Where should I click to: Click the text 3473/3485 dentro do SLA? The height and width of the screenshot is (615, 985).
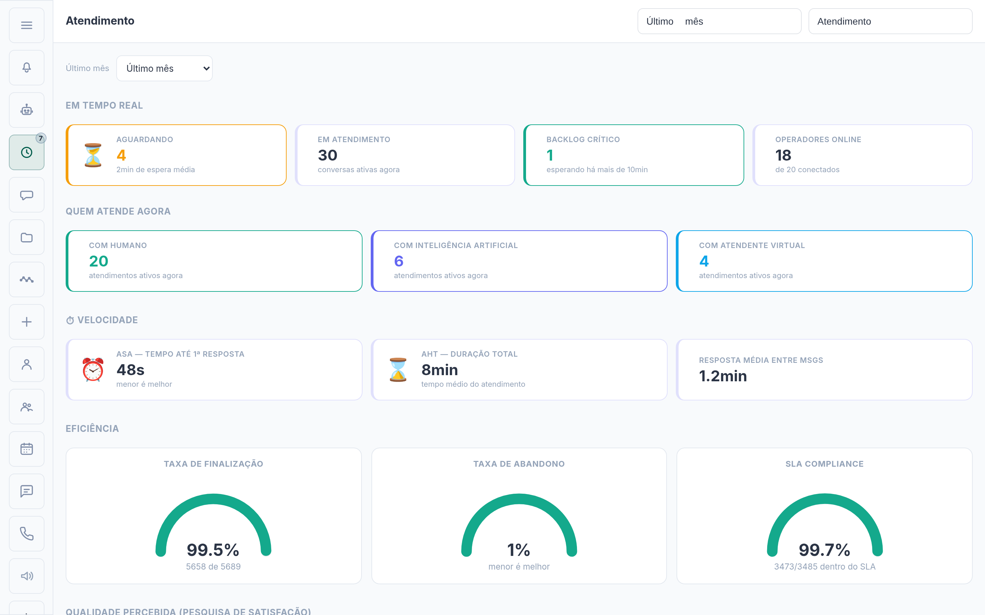[825, 566]
